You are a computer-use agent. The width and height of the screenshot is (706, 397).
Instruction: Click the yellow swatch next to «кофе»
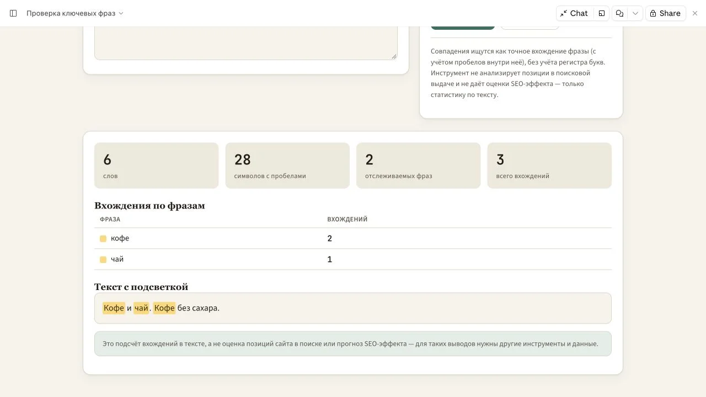point(103,239)
